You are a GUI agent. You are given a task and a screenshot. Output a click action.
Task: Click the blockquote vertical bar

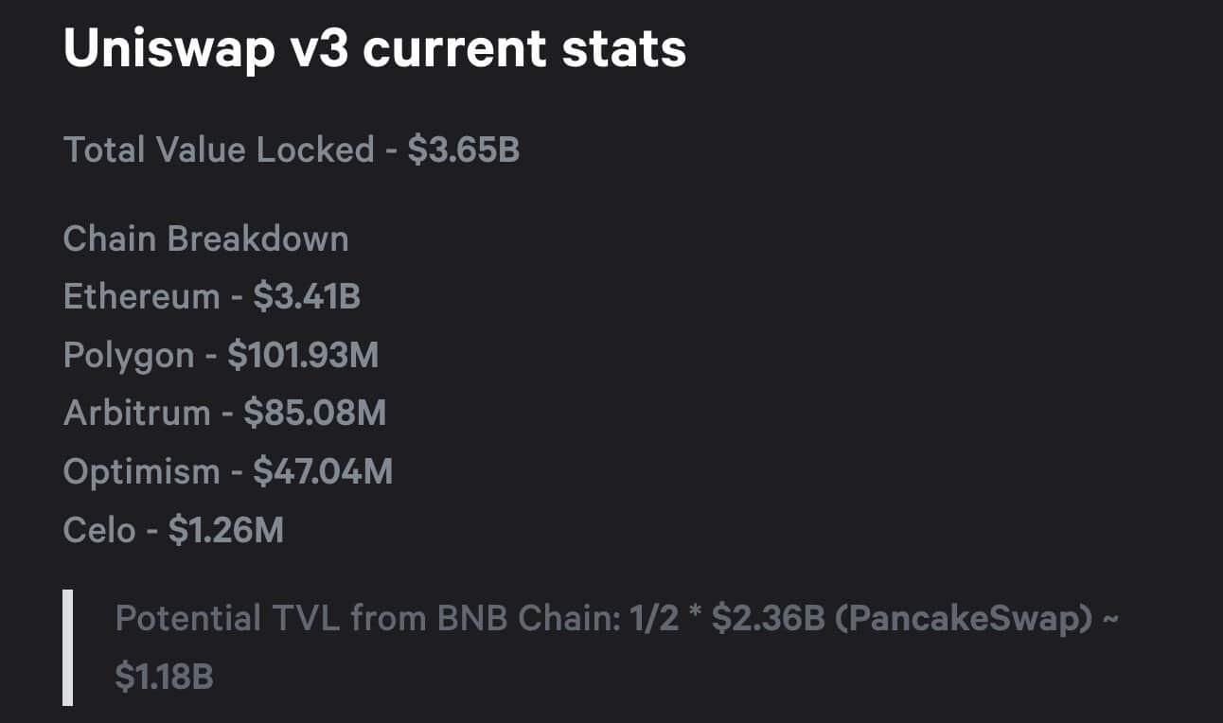(67, 647)
